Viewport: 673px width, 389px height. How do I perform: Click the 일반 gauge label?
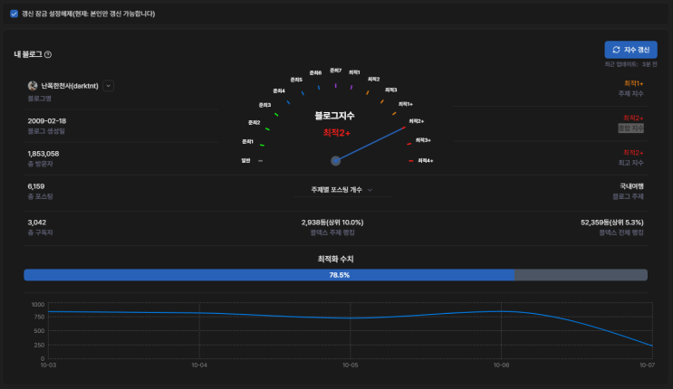[245, 160]
